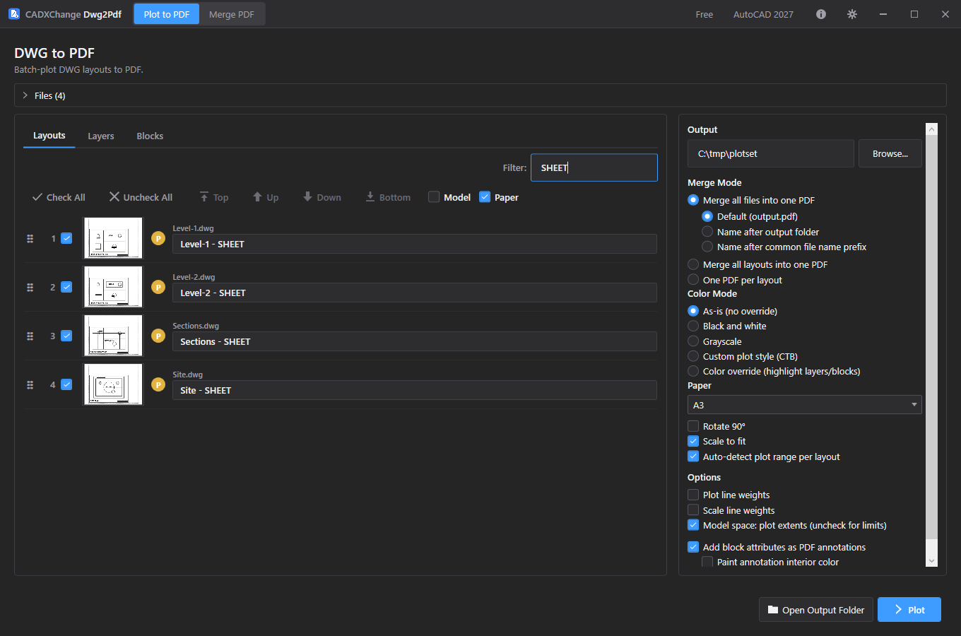Screen dimensions: 961x636
Task: Switch to the Merge PDF tab
Action: click(232, 14)
